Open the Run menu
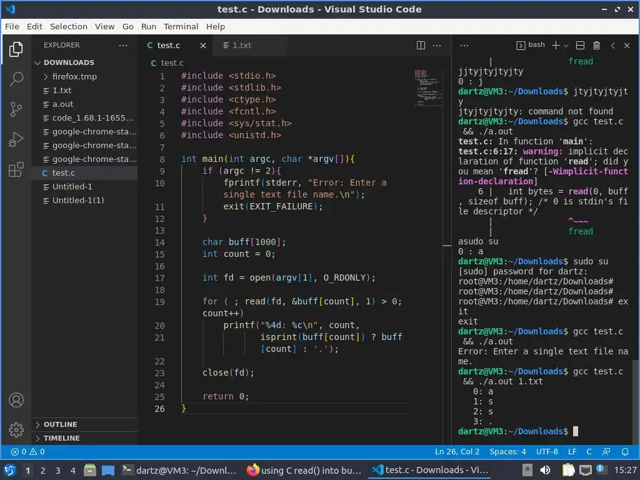The width and height of the screenshot is (640, 480). (x=149, y=26)
